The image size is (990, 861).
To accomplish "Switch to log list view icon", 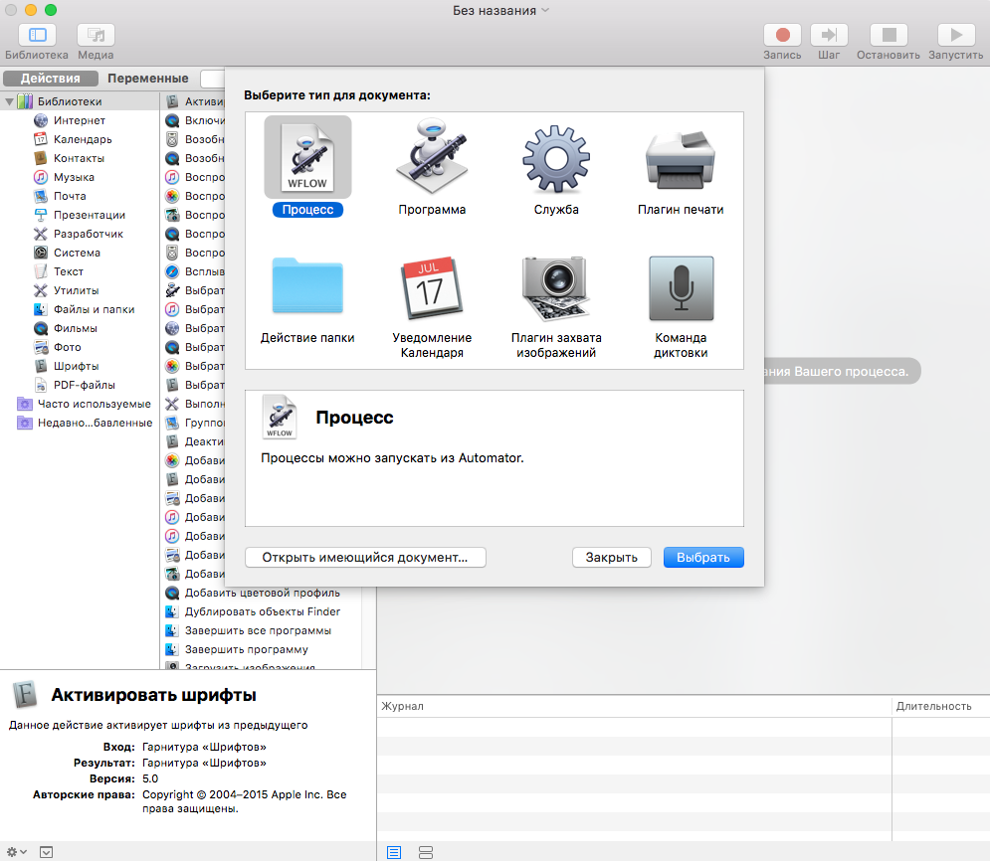I will coord(394,852).
